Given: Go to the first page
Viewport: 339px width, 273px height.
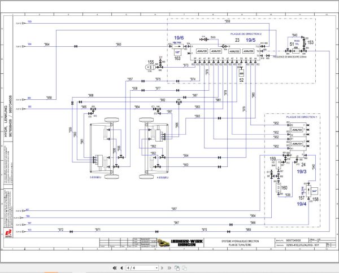Looking at the screenshot, I should point(114,268).
